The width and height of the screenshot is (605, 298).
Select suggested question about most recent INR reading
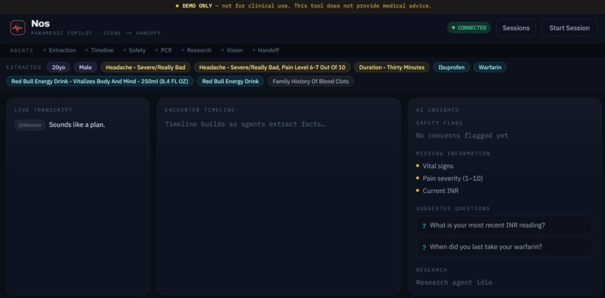coord(504,225)
